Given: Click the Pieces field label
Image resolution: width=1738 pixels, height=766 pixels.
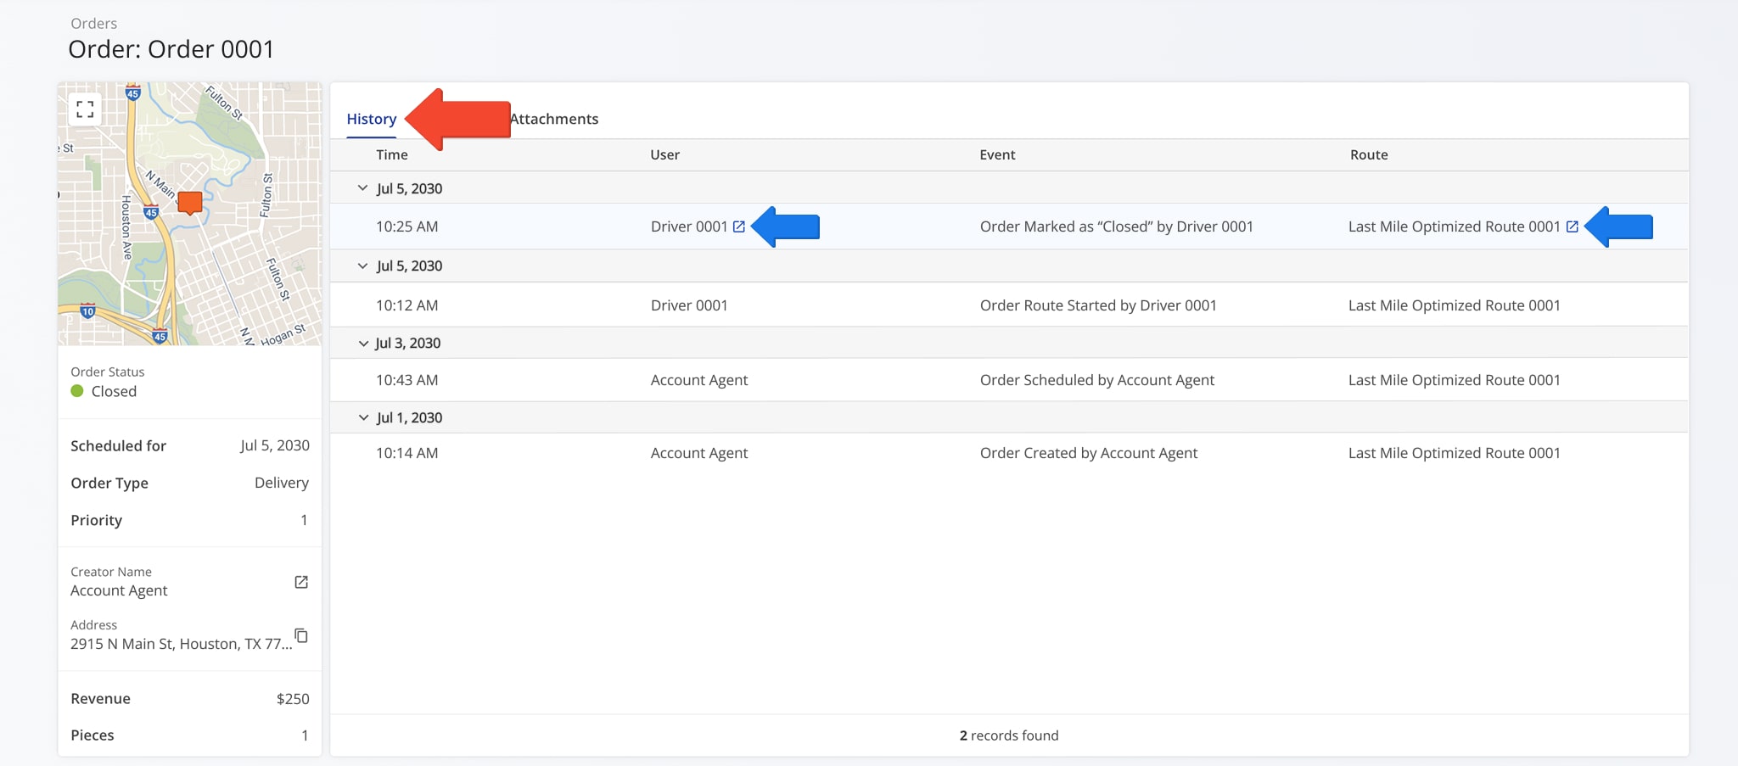Looking at the screenshot, I should [93, 735].
